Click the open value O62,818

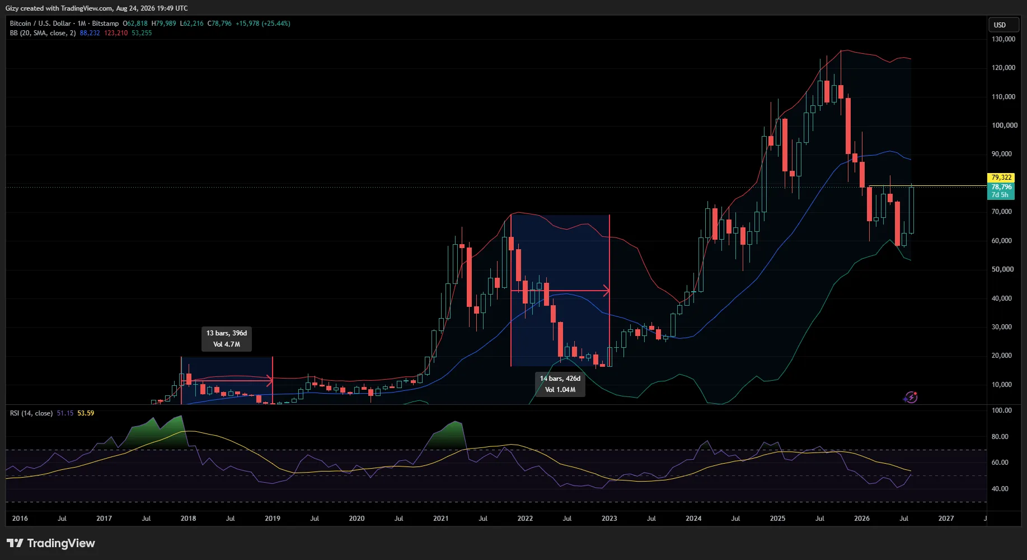[x=135, y=24]
